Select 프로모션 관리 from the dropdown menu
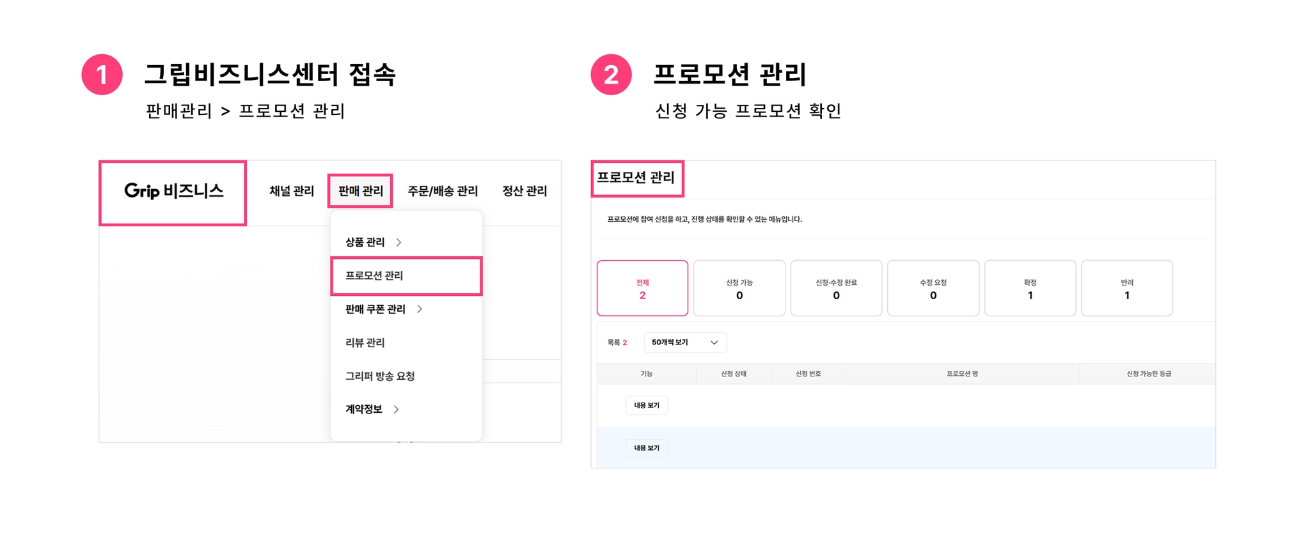This screenshot has height=540, width=1310. click(375, 276)
